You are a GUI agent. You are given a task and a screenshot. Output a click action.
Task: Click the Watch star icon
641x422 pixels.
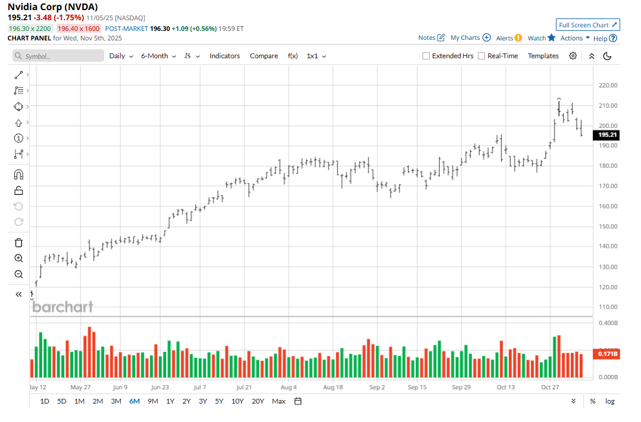click(552, 37)
